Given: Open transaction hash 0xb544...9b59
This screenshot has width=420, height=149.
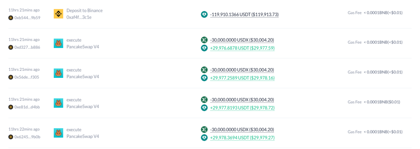Looking at the screenshot, I should pos(27,17).
